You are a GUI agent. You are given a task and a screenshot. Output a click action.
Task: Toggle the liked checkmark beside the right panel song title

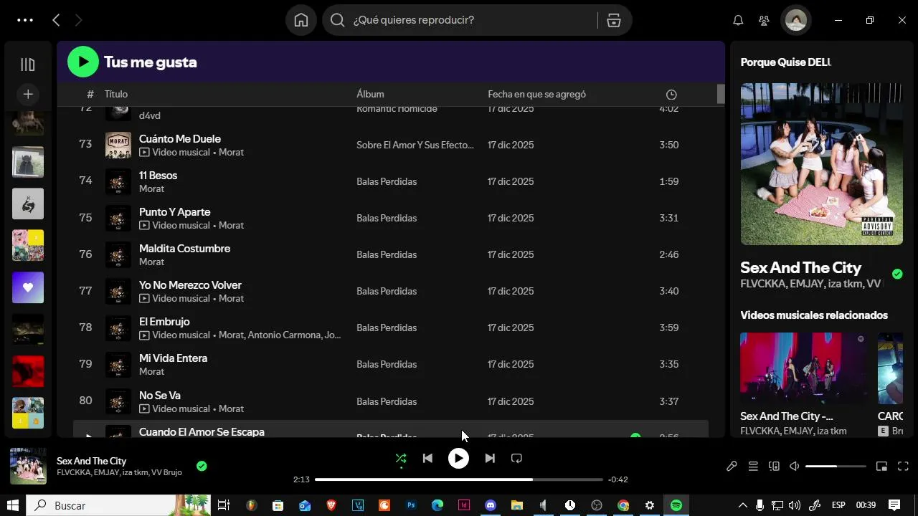[x=897, y=274]
